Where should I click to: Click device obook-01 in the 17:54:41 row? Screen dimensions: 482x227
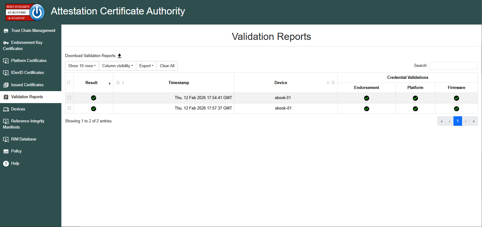(283, 98)
